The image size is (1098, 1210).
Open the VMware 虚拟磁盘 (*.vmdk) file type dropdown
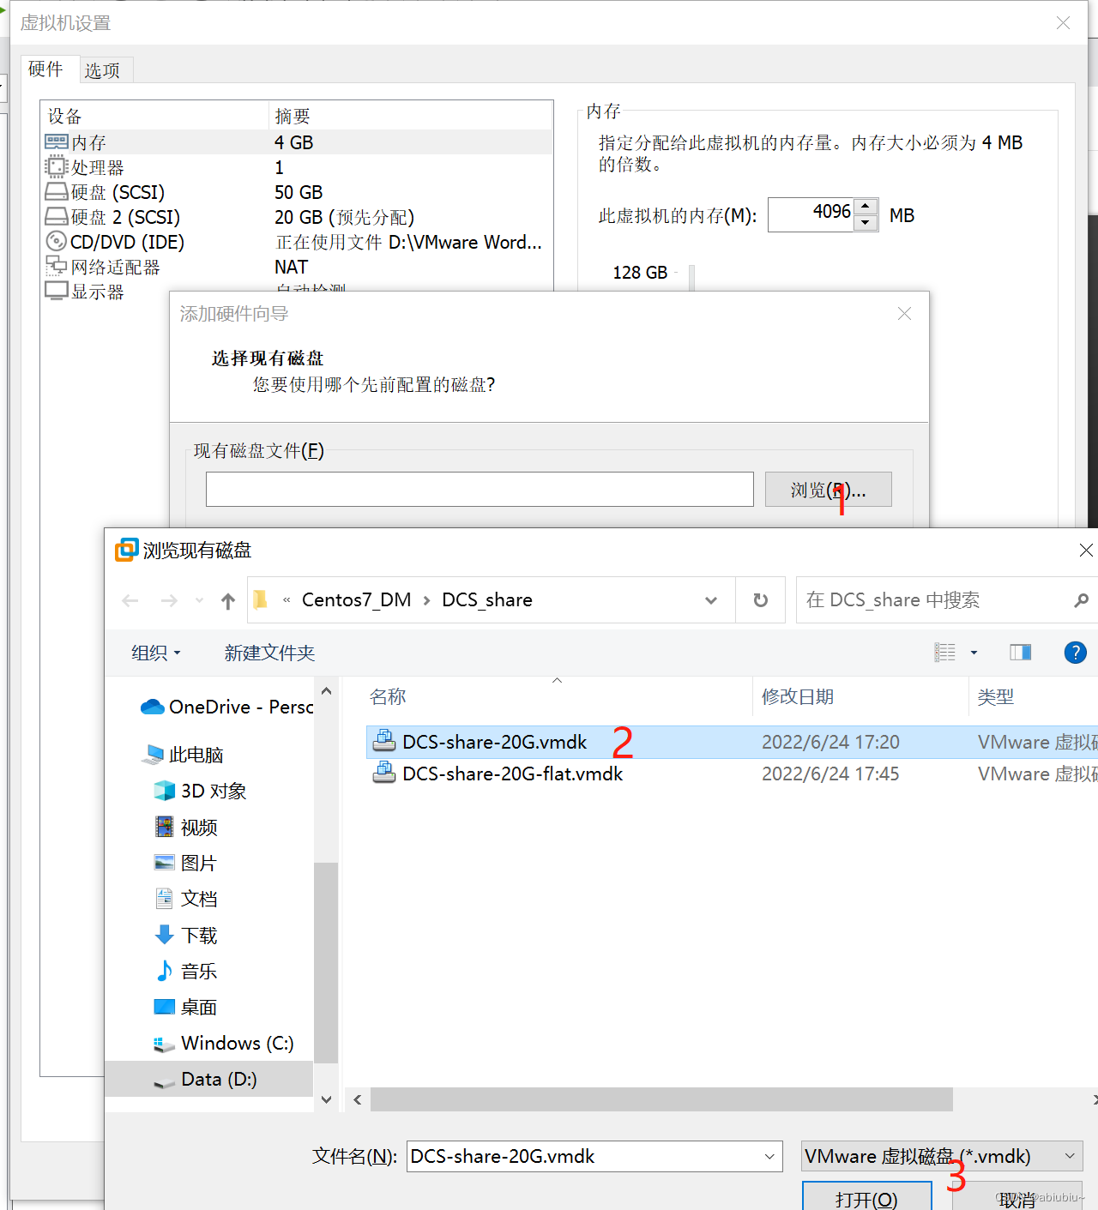(942, 1156)
